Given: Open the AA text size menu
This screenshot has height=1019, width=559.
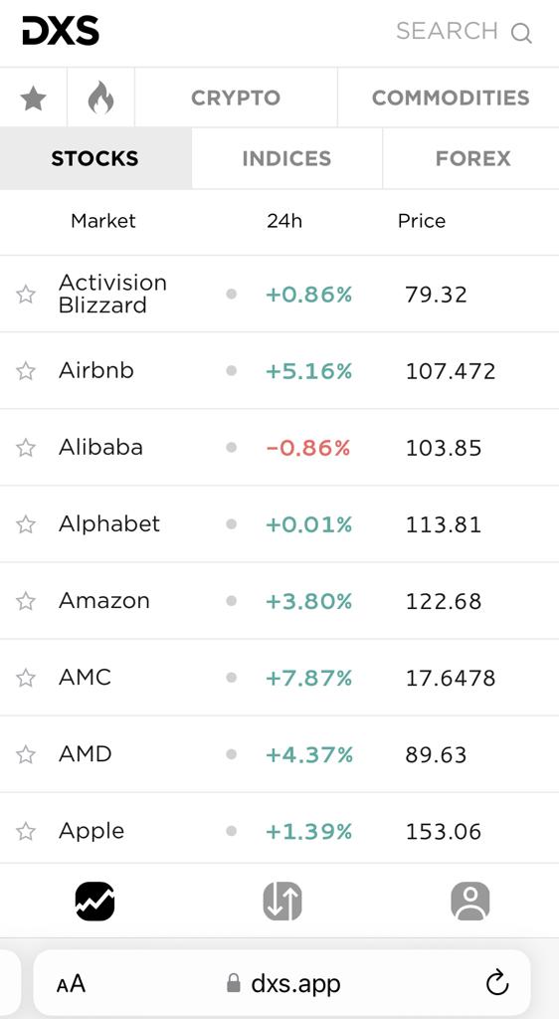Looking at the screenshot, I should tap(71, 983).
